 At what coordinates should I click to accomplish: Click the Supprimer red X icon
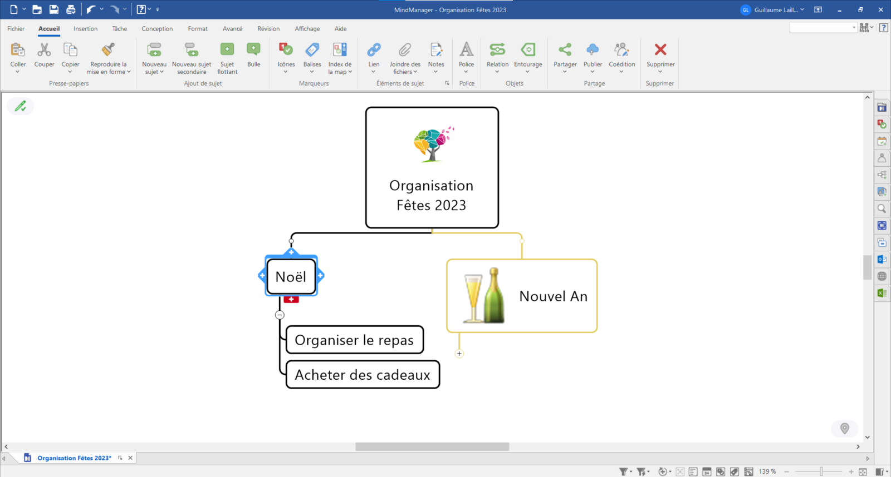point(660,50)
